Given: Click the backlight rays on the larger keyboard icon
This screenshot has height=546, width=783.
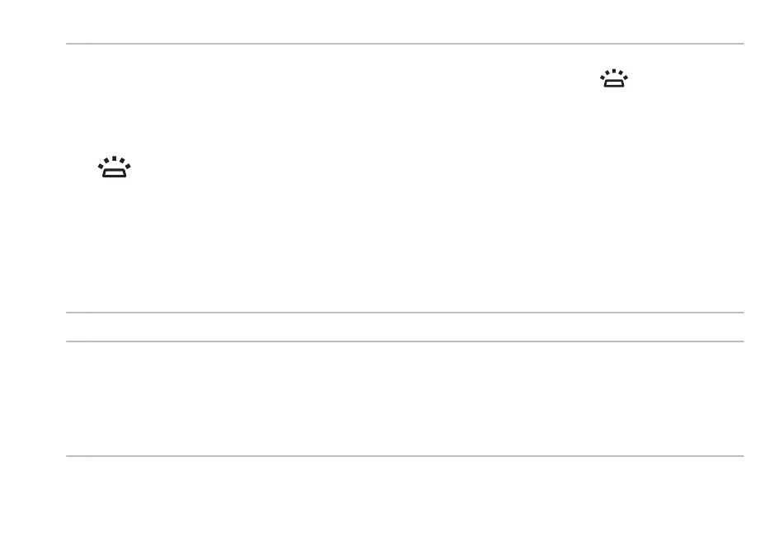Looking at the screenshot, I should (x=115, y=162).
